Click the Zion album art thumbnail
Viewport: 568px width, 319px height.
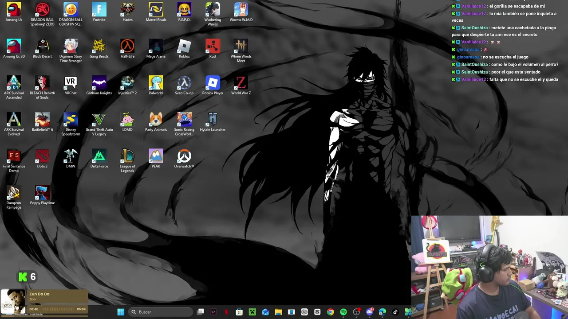tap(13, 302)
